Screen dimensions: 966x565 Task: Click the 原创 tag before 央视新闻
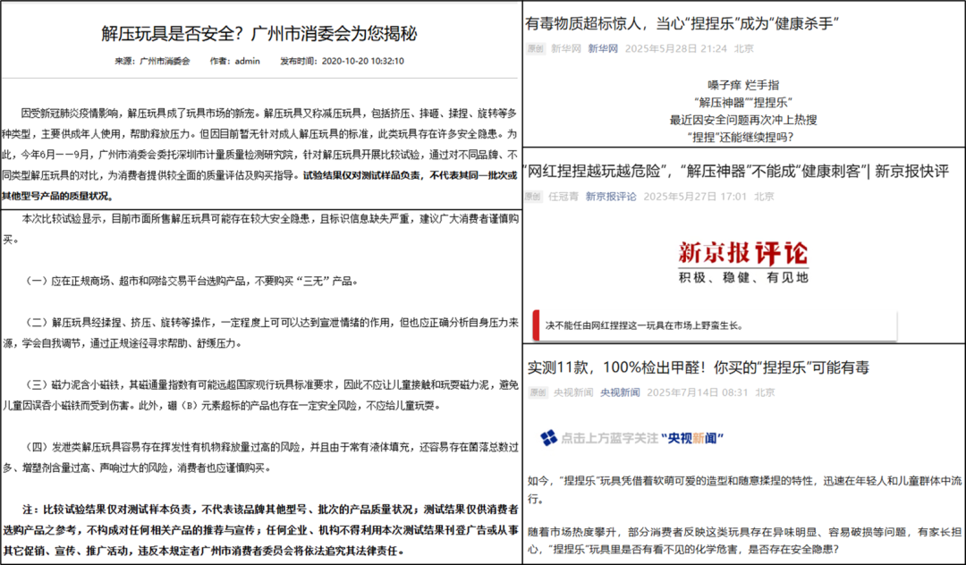(536, 392)
